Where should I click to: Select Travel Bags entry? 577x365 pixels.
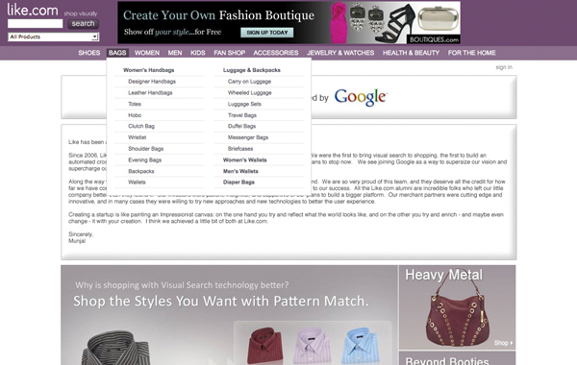pos(242,115)
